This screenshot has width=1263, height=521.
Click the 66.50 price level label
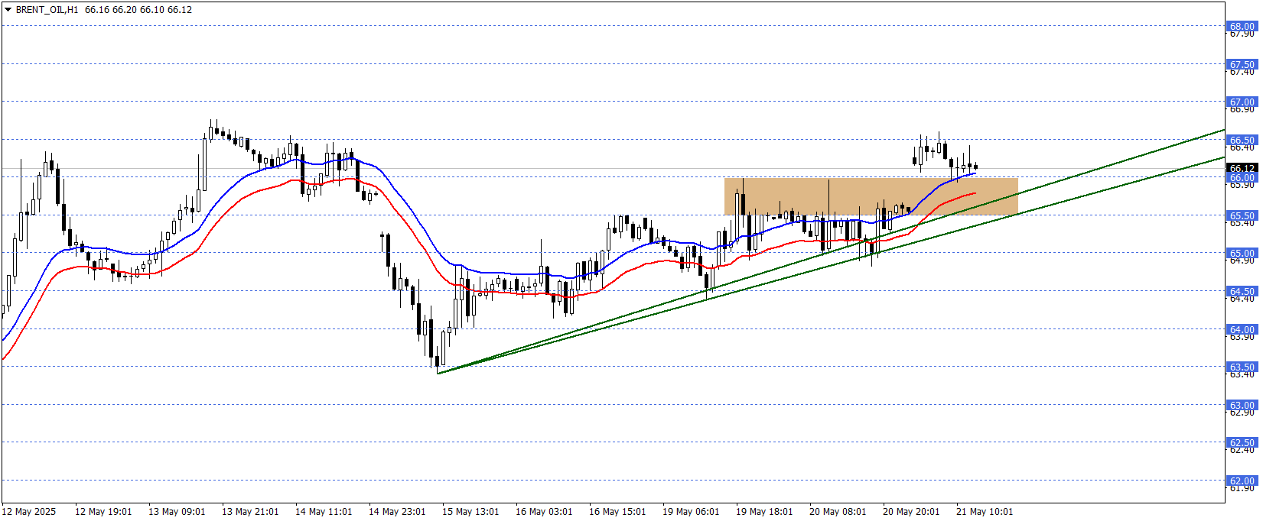(x=1242, y=140)
